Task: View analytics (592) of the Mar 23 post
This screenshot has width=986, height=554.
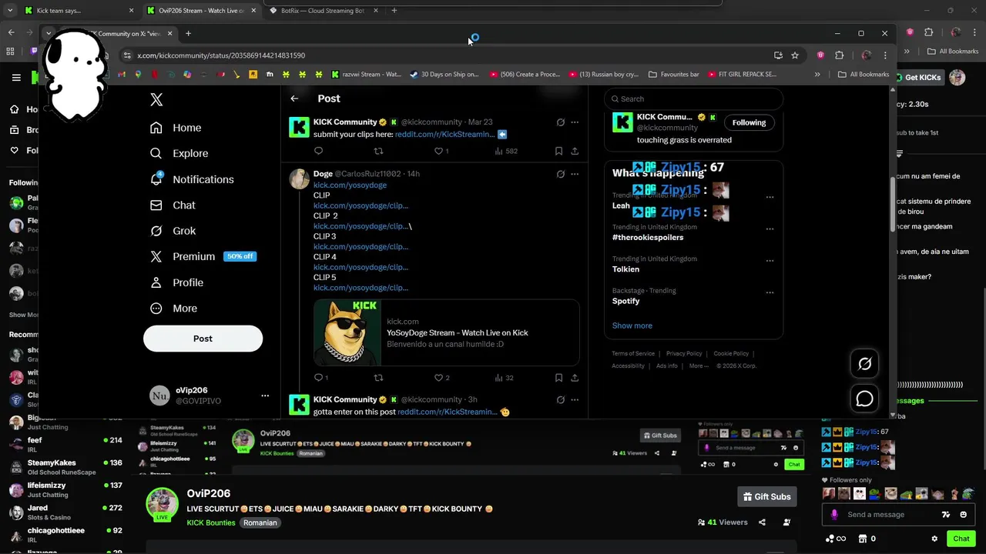Action: coord(506,151)
